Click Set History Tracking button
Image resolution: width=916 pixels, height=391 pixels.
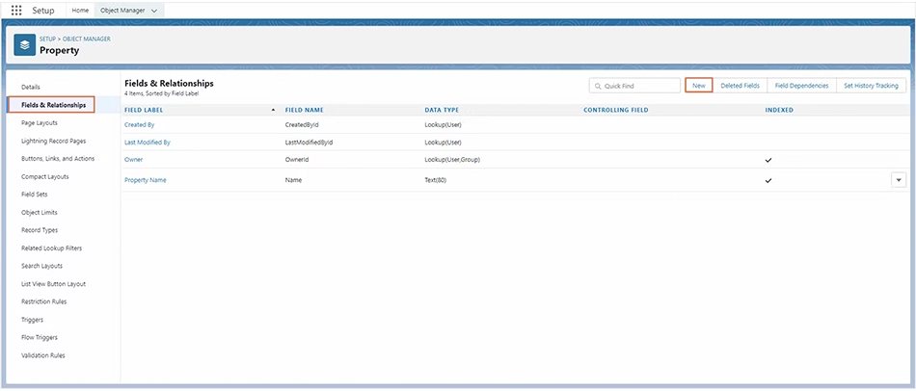tap(871, 85)
